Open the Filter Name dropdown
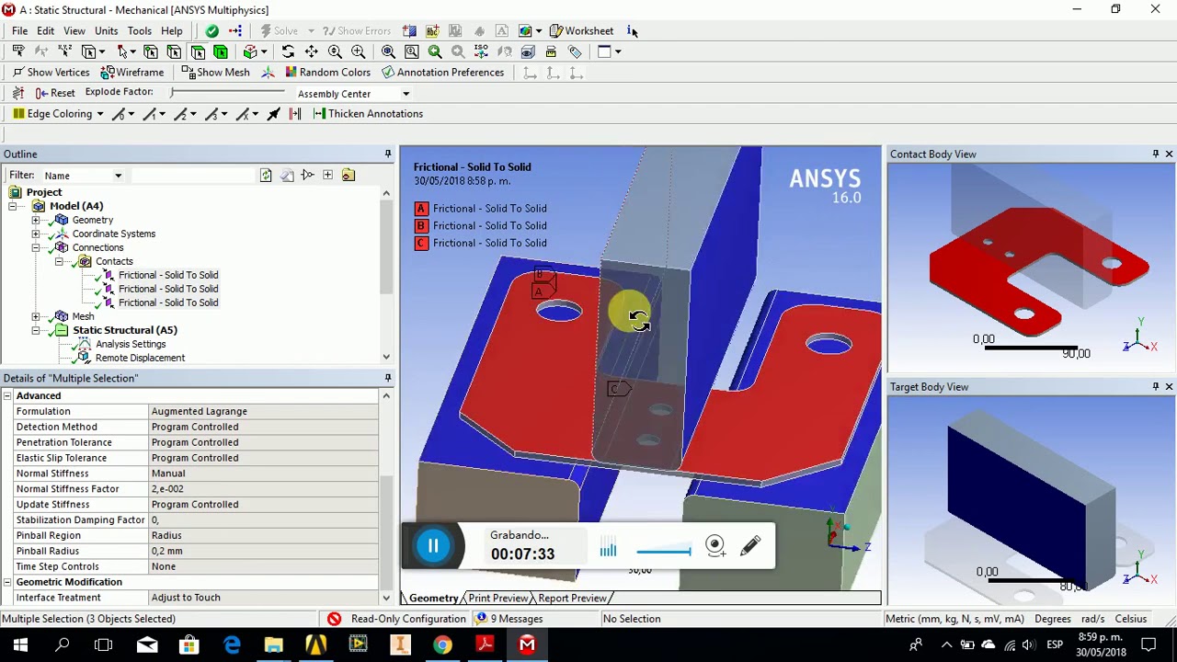The height and width of the screenshot is (662, 1177). coord(118,176)
